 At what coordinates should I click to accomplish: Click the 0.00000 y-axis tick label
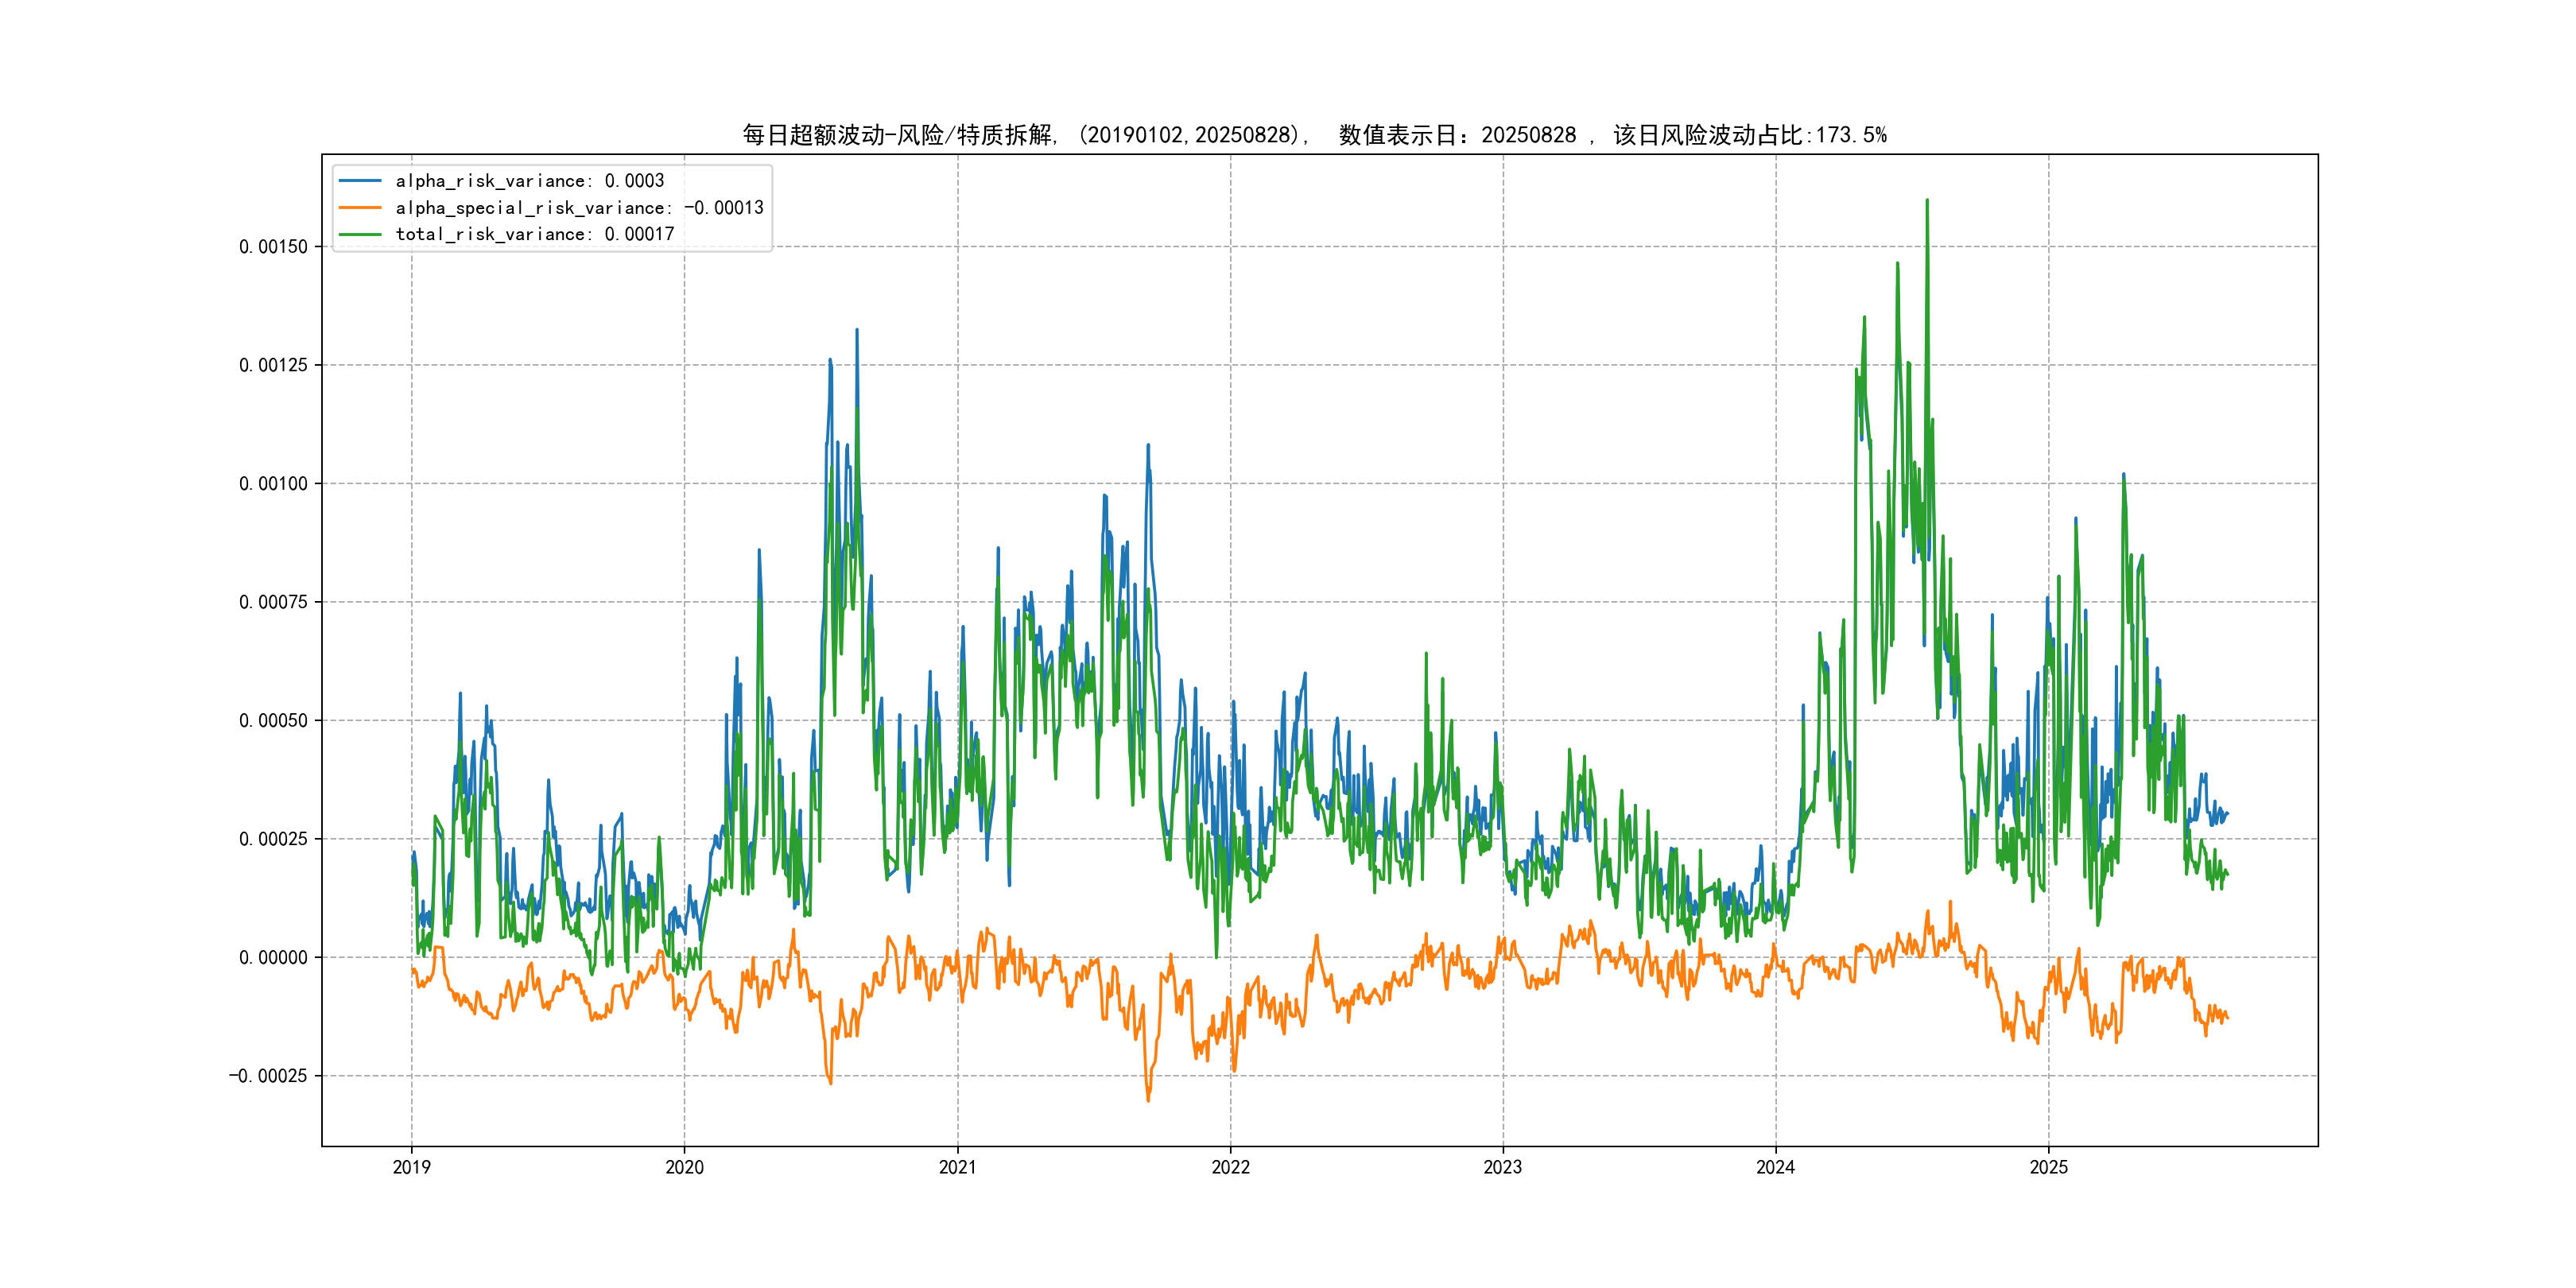[x=273, y=958]
